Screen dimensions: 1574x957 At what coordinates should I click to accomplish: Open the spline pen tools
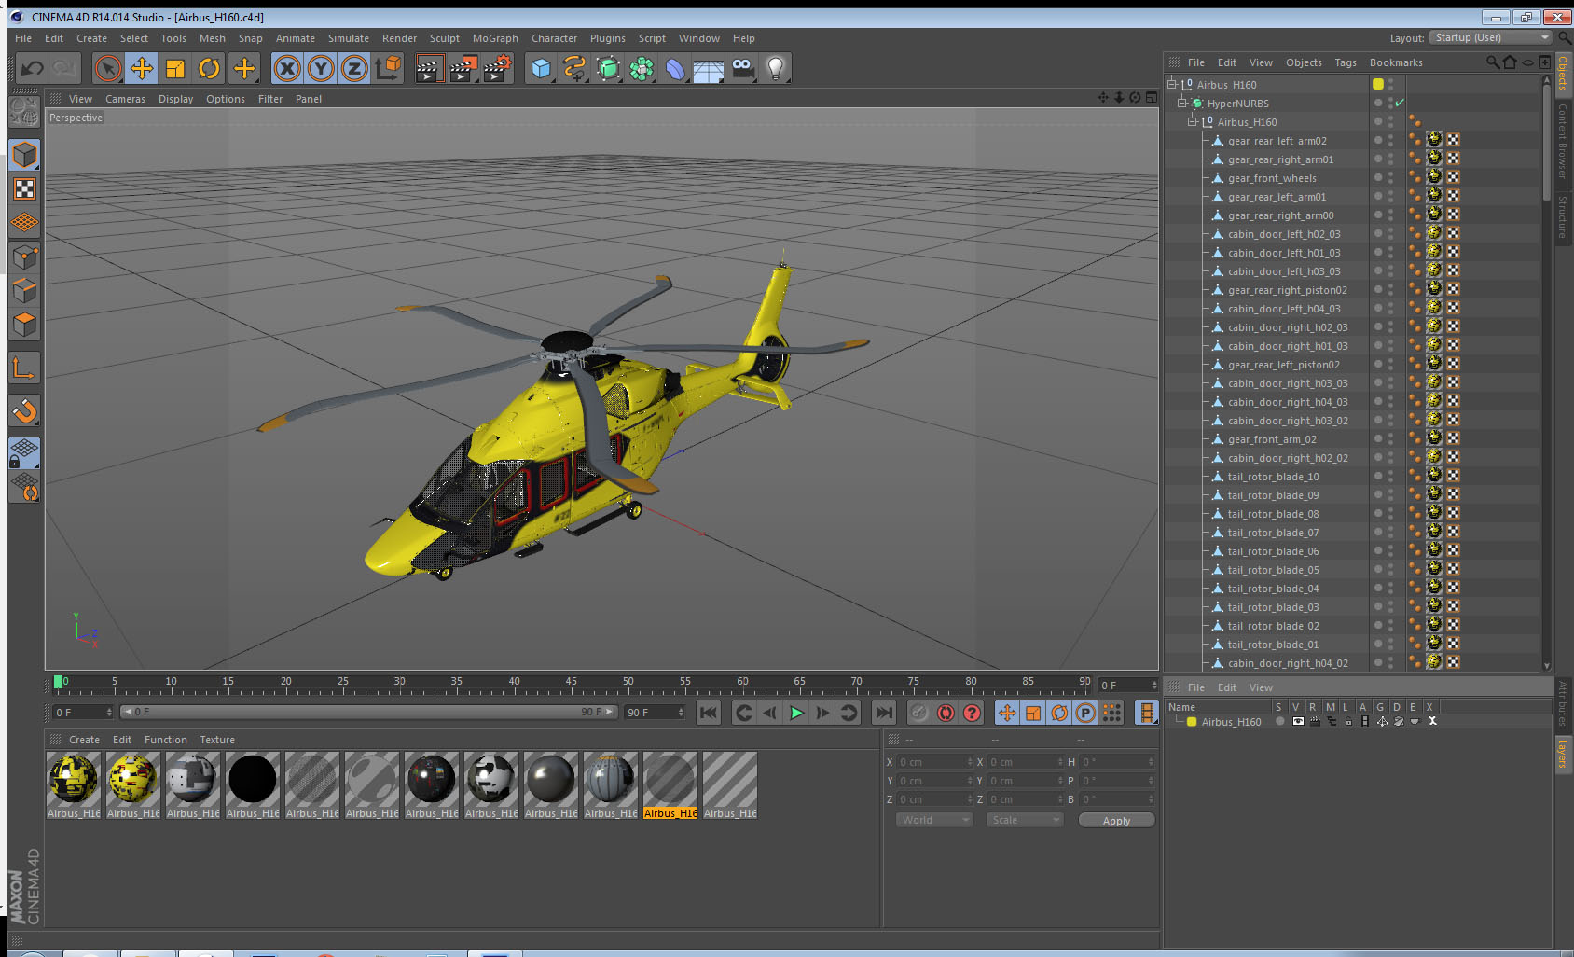(574, 68)
